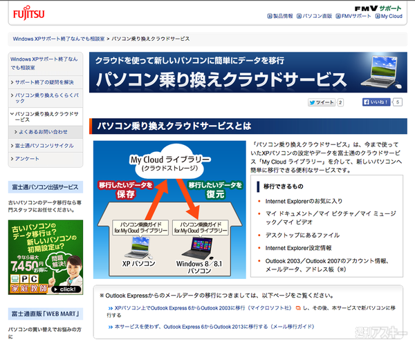
Task: Open パソコン乗り換えらくらくパック sidebar item
Action: (47, 98)
